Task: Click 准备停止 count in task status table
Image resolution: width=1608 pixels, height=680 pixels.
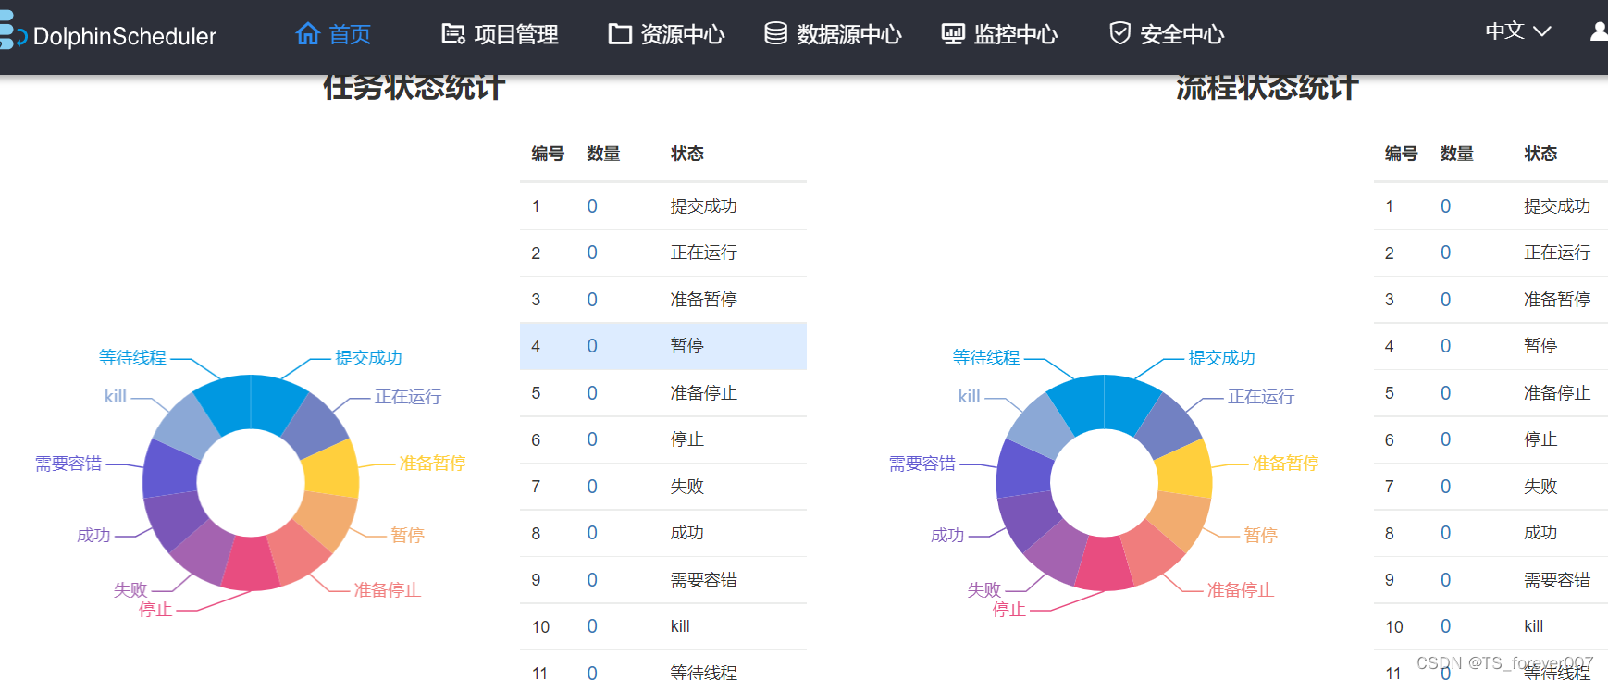Action: pyautogui.click(x=592, y=393)
